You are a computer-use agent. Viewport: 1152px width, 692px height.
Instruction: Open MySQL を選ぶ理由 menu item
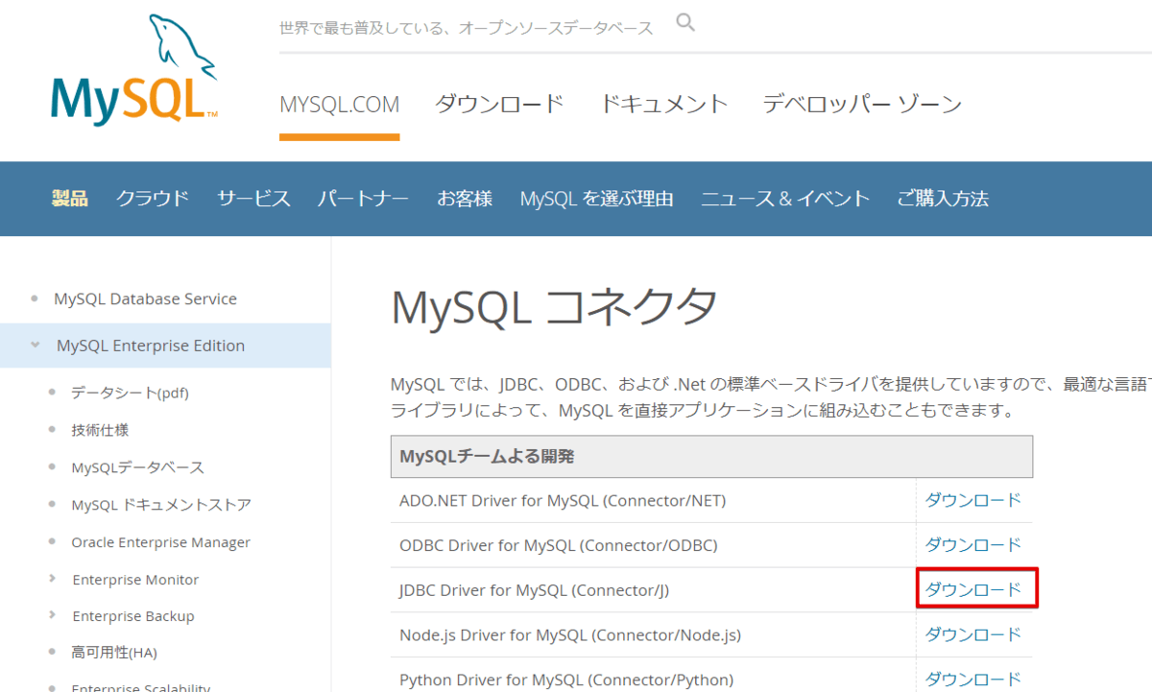(596, 199)
